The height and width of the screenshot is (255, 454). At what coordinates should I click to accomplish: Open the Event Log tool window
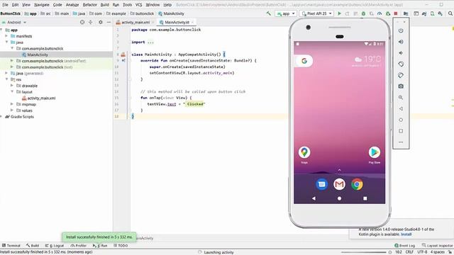pyautogui.click(x=405, y=246)
